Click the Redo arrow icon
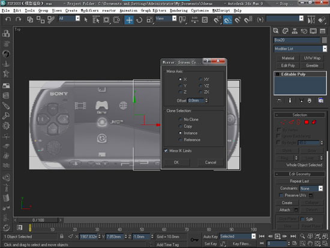330x248 pixels. pyautogui.click(x=19, y=20)
